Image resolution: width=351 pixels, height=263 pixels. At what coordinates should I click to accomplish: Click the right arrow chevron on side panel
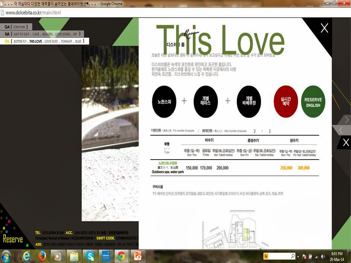pos(347,120)
